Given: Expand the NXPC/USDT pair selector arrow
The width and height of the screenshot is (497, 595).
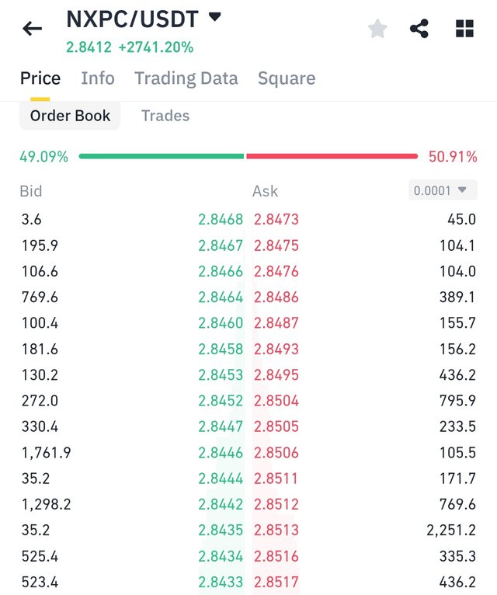Looking at the screenshot, I should 215,16.
